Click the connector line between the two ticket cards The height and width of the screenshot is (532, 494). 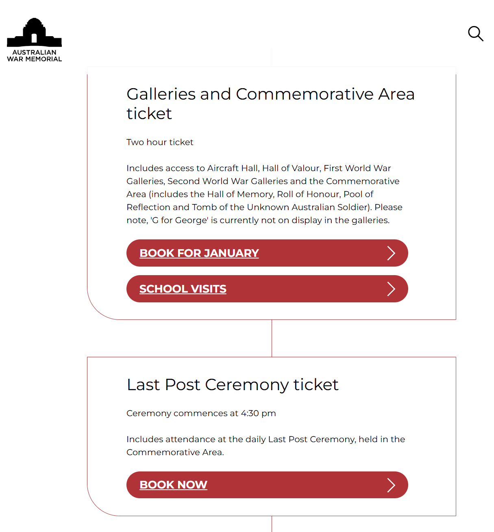(x=272, y=338)
